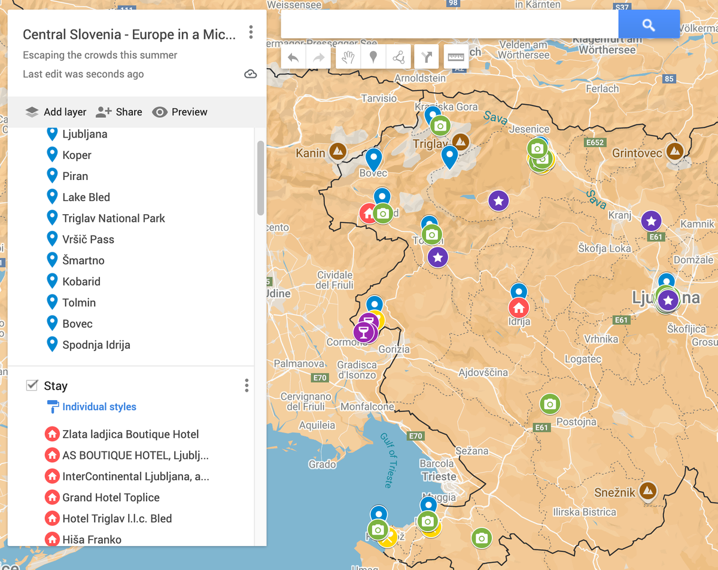Undo the last map edit
The image size is (718, 570).
click(292, 56)
